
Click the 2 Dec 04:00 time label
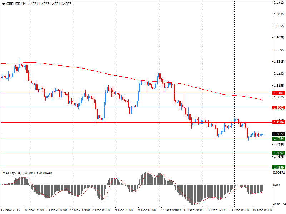tap(101, 210)
